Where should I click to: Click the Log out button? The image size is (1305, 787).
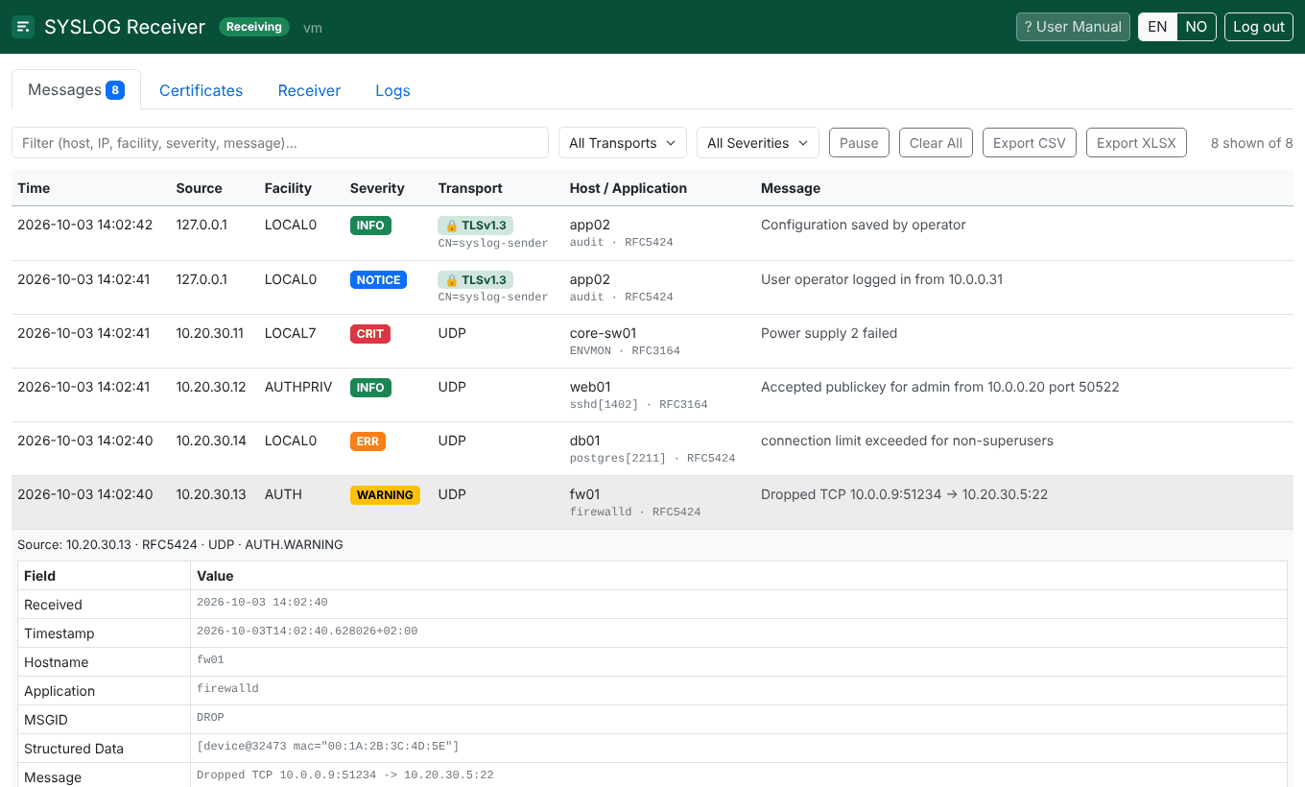1259,27
